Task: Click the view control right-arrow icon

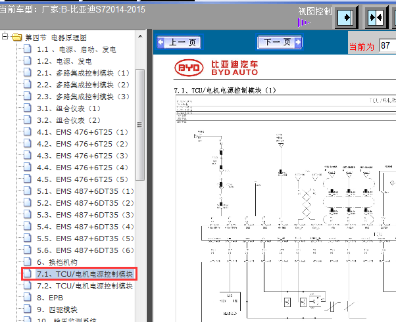Action: coord(347,18)
